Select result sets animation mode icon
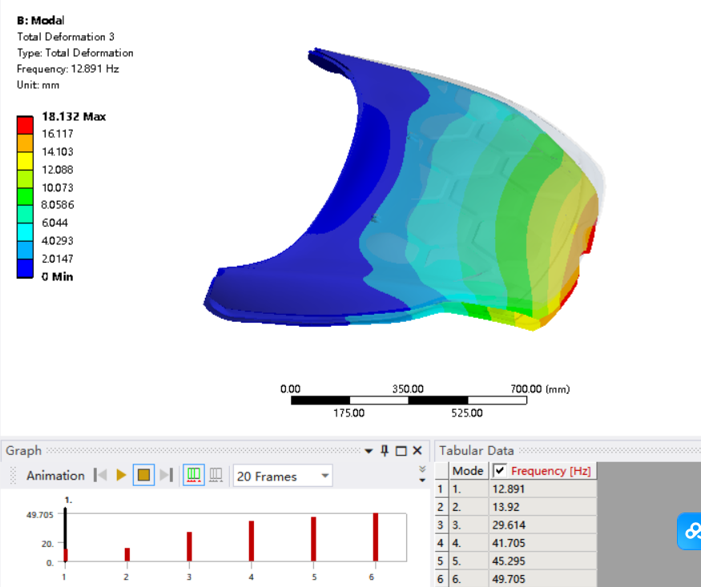This screenshot has width=701, height=587. click(x=216, y=475)
